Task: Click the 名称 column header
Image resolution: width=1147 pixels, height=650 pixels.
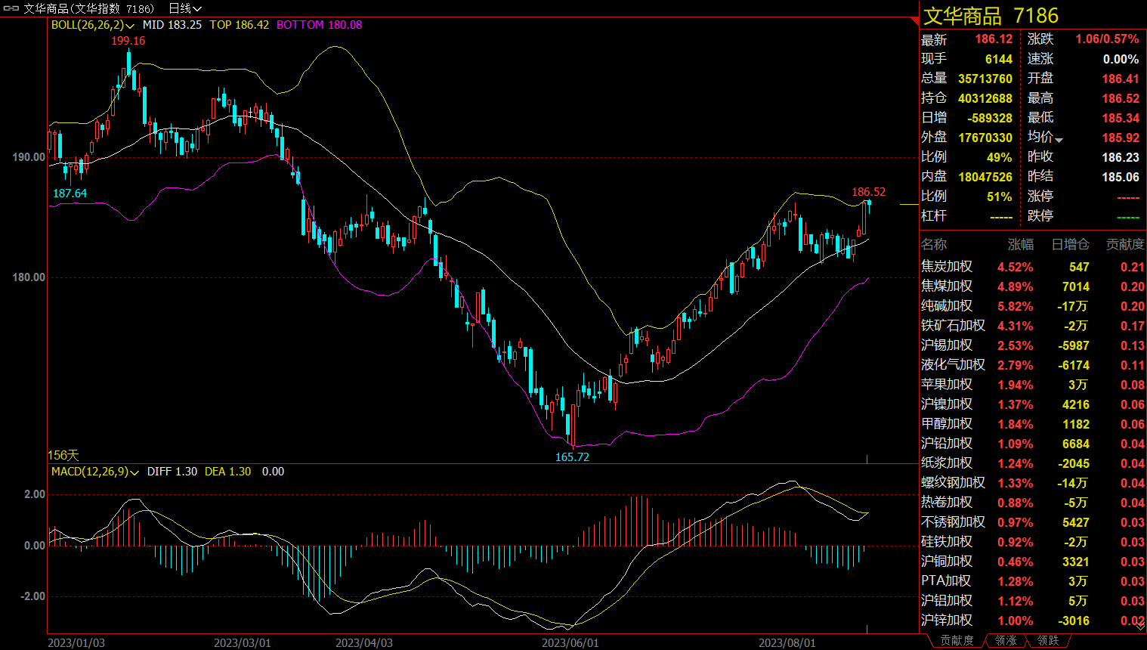Action: point(934,244)
